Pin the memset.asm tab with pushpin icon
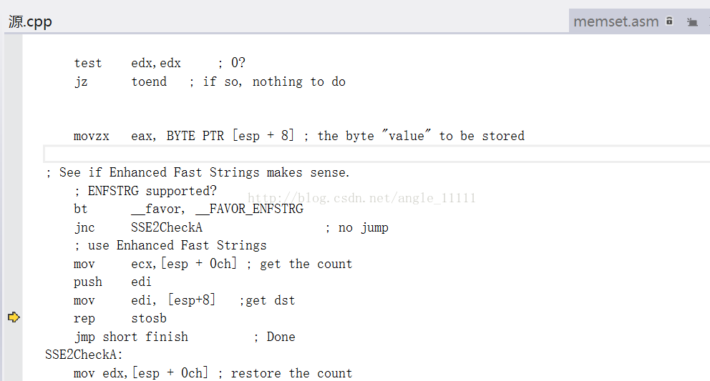This screenshot has height=381, width=710. click(x=692, y=21)
